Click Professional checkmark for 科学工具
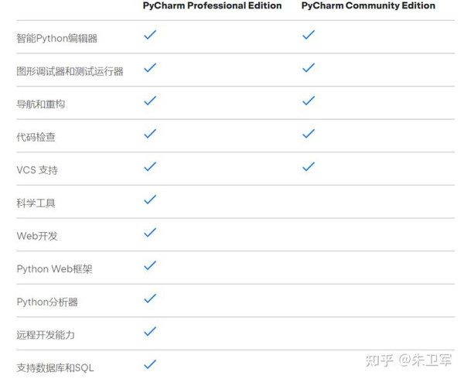The width and height of the screenshot is (464, 379). (x=150, y=200)
